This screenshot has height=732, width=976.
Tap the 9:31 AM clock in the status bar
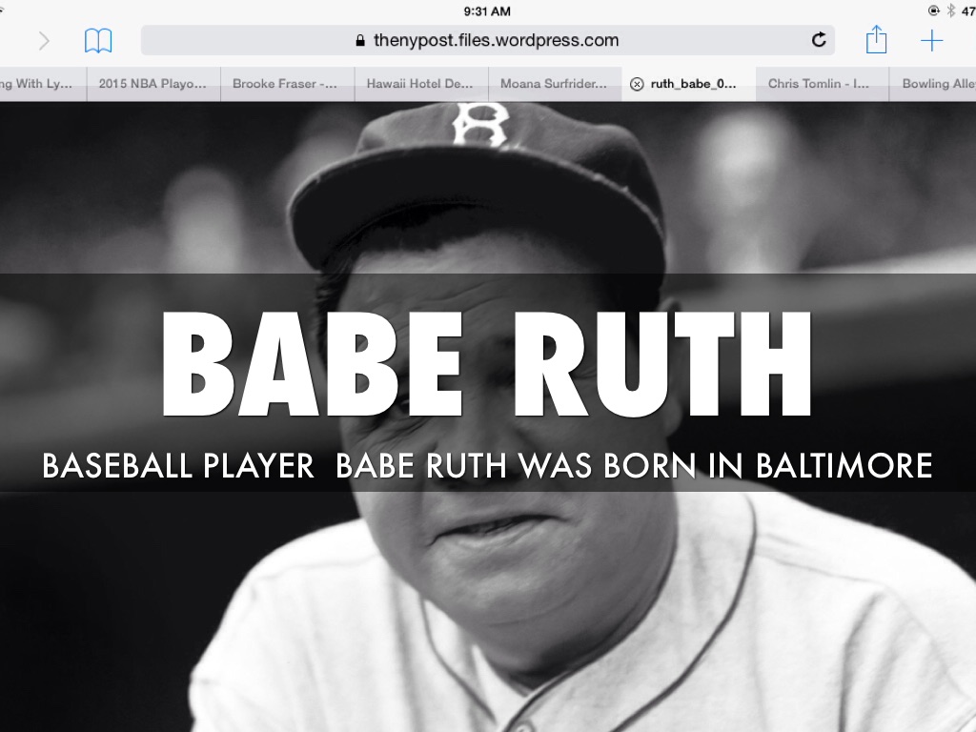tap(487, 10)
